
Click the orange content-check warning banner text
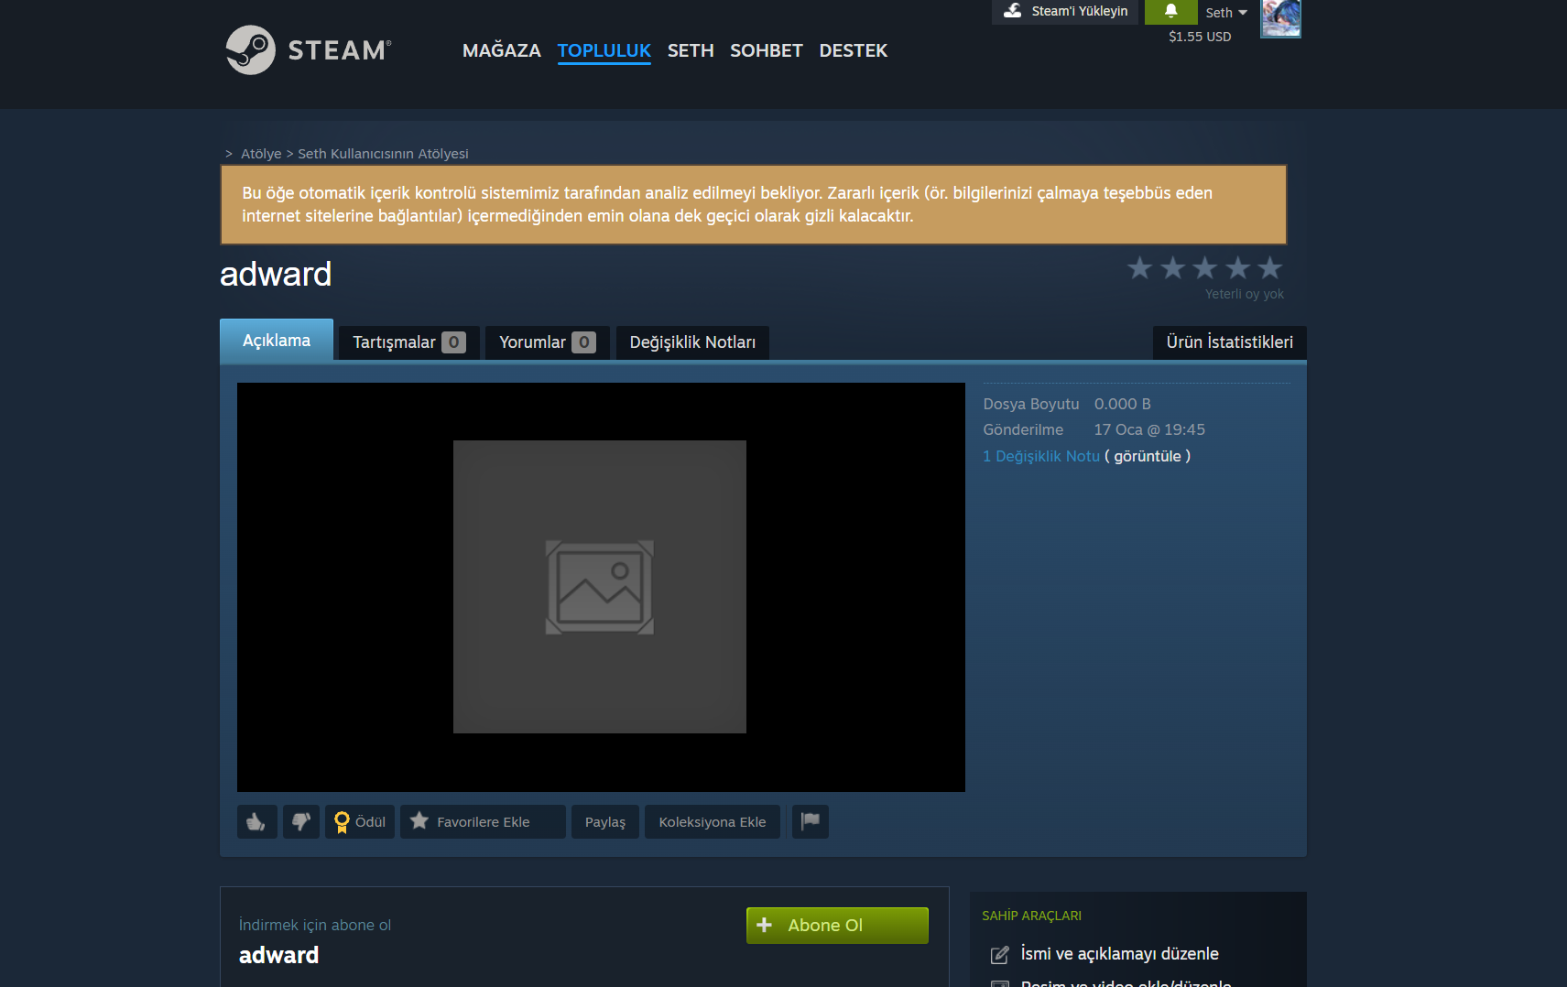coord(727,204)
